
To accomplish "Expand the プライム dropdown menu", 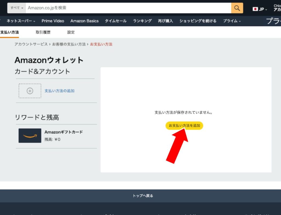I will click(232, 21).
